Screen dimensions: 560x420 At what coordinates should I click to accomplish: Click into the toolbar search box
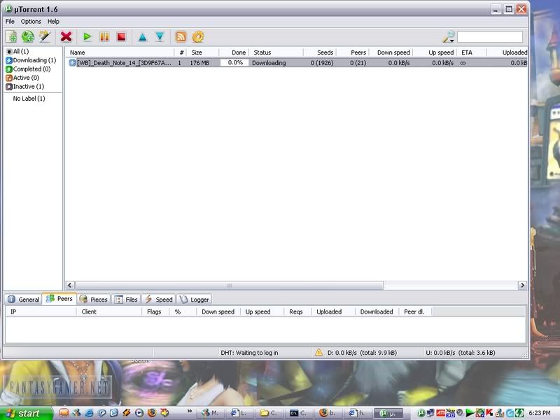coord(490,36)
